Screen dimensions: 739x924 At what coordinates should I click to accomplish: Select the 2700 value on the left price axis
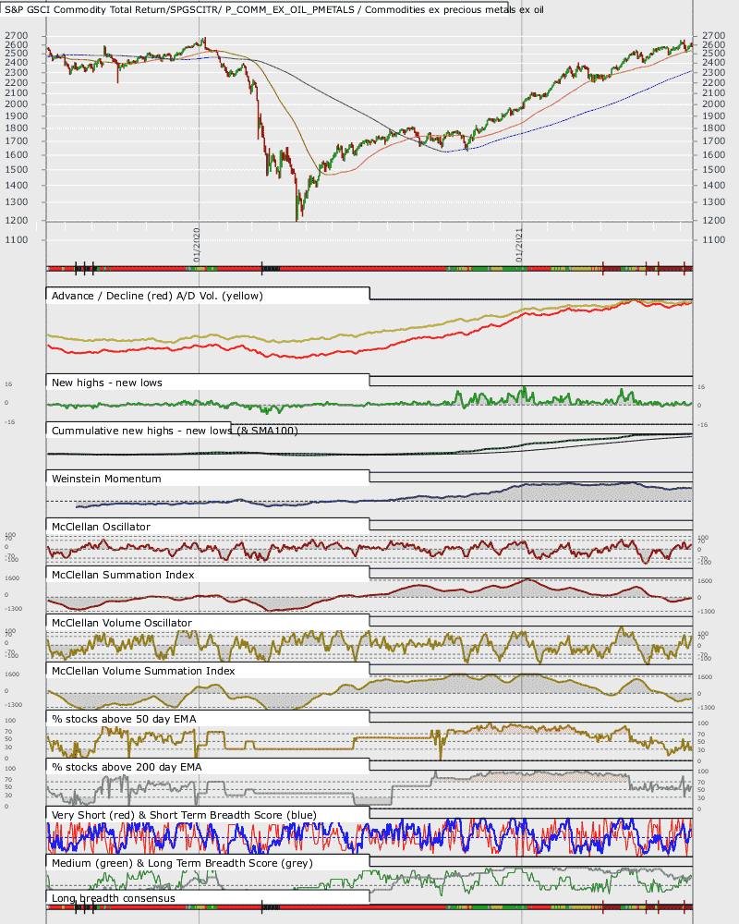[x=17, y=36]
